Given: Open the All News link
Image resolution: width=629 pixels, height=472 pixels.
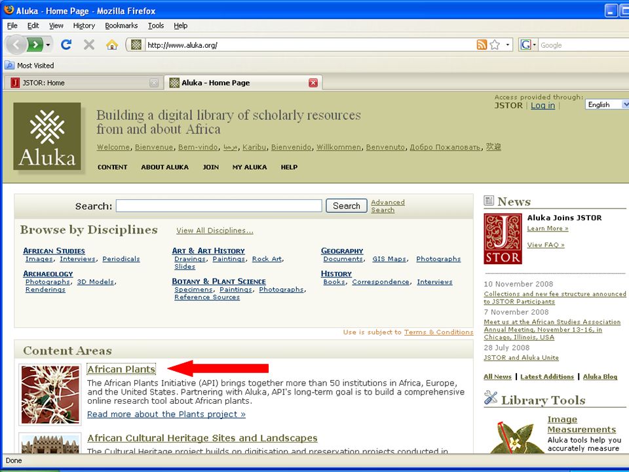Looking at the screenshot, I should click(x=497, y=376).
